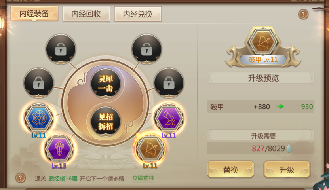Switch to the 内经装备 tab
This screenshot has width=329, height=190.
[x=34, y=13]
